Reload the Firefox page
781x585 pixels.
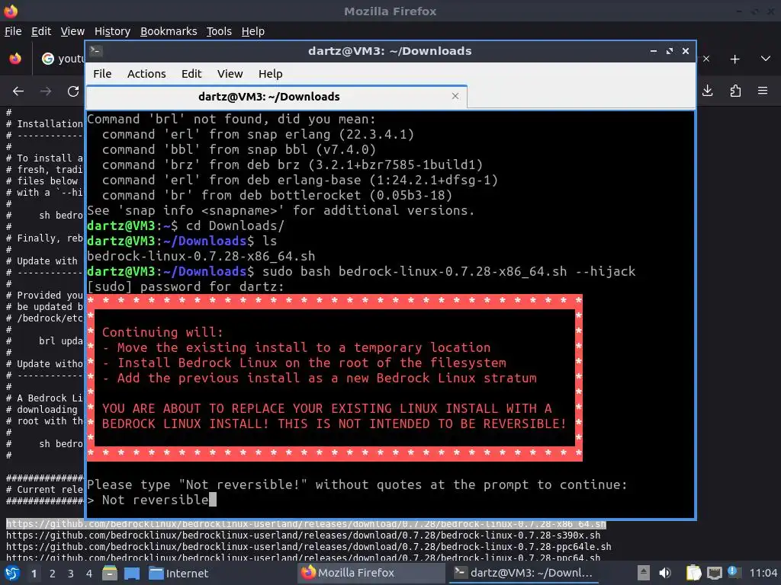click(73, 91)
